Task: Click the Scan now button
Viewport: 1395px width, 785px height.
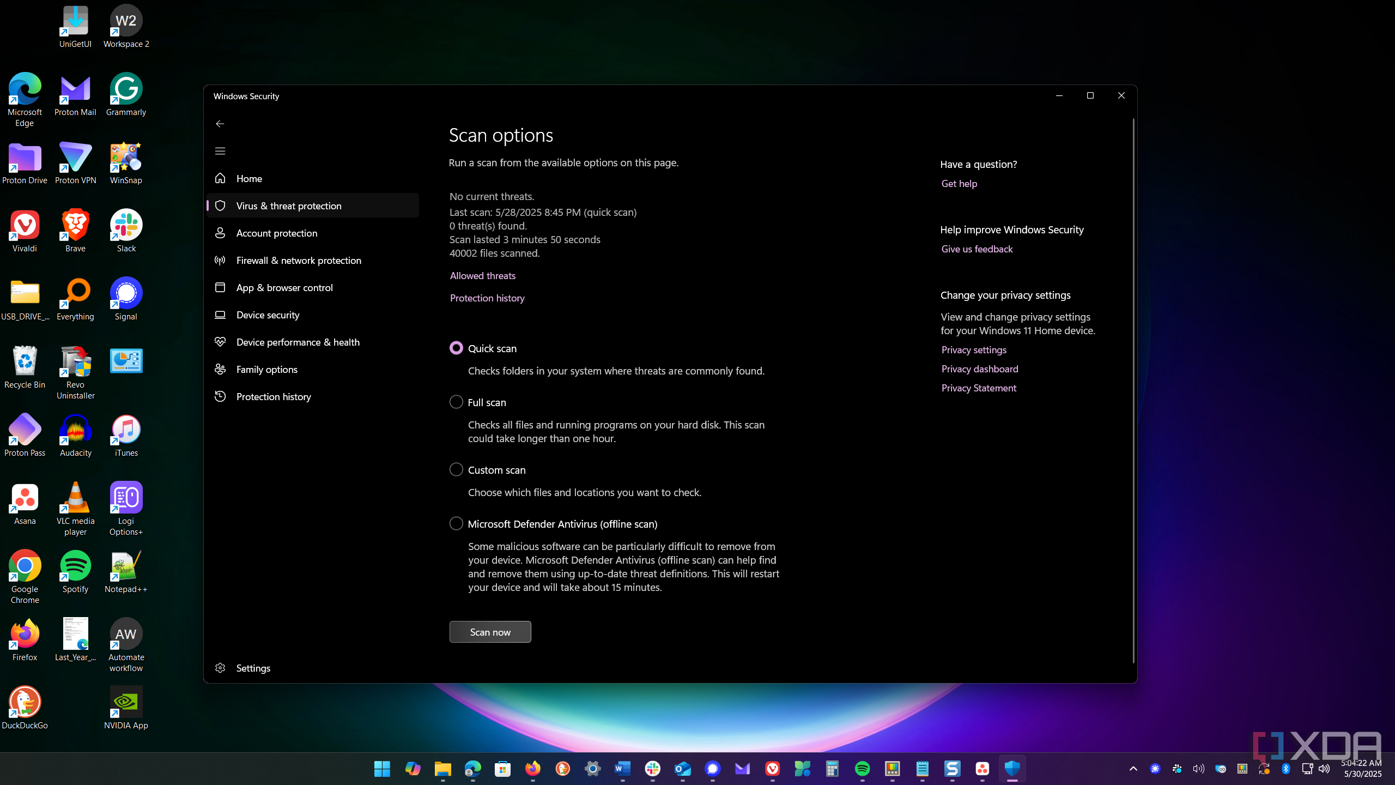Action: (x=490, y=632)
